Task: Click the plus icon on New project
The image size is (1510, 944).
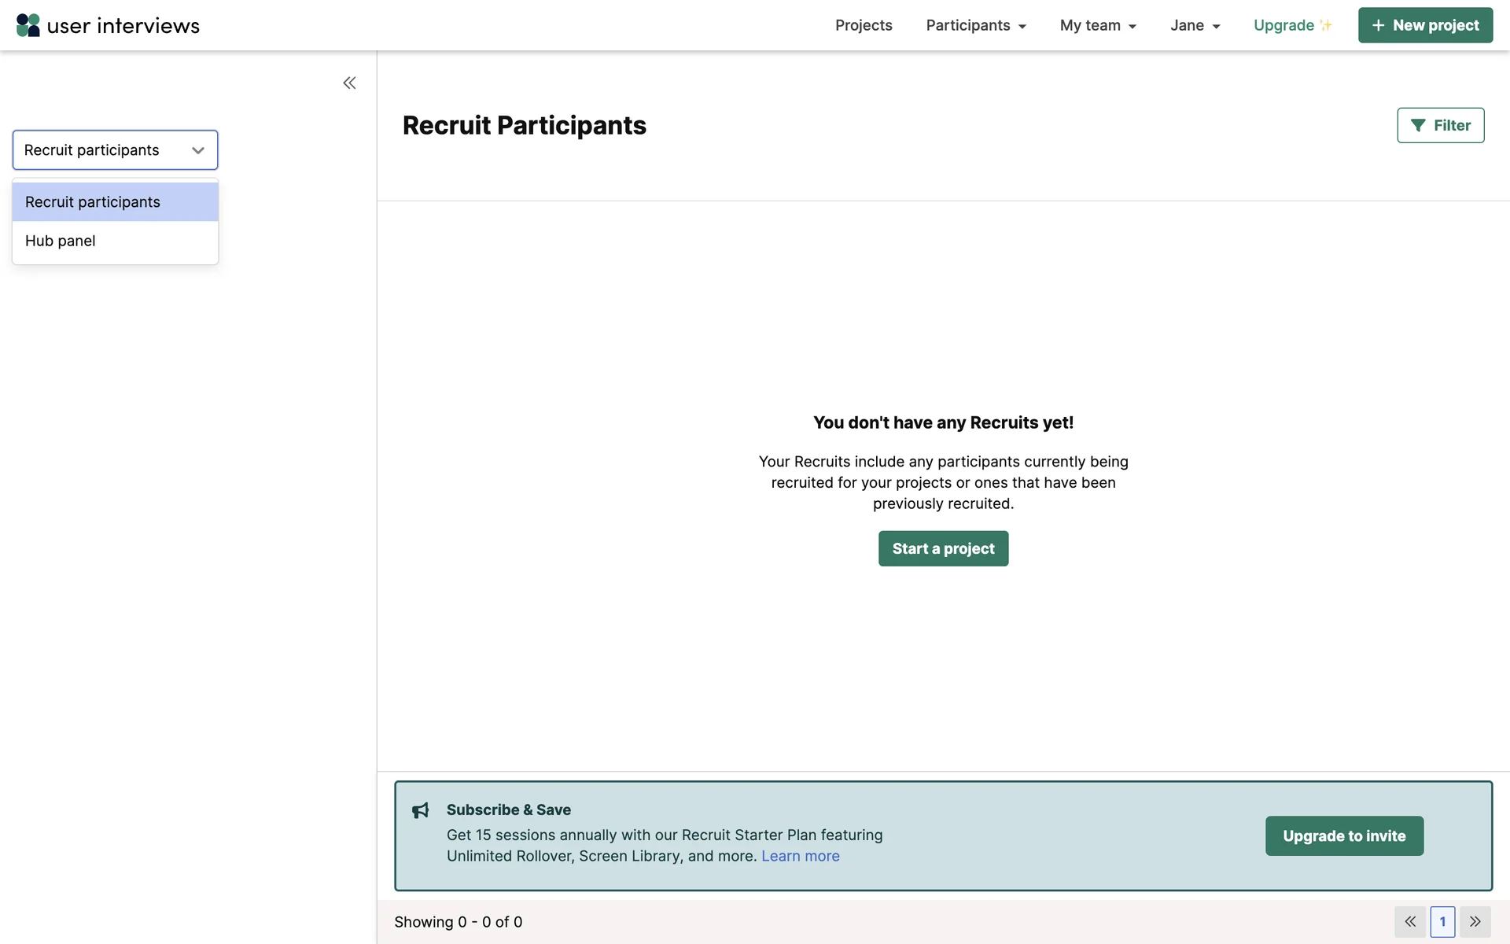Action: (x=1378, y=25)
